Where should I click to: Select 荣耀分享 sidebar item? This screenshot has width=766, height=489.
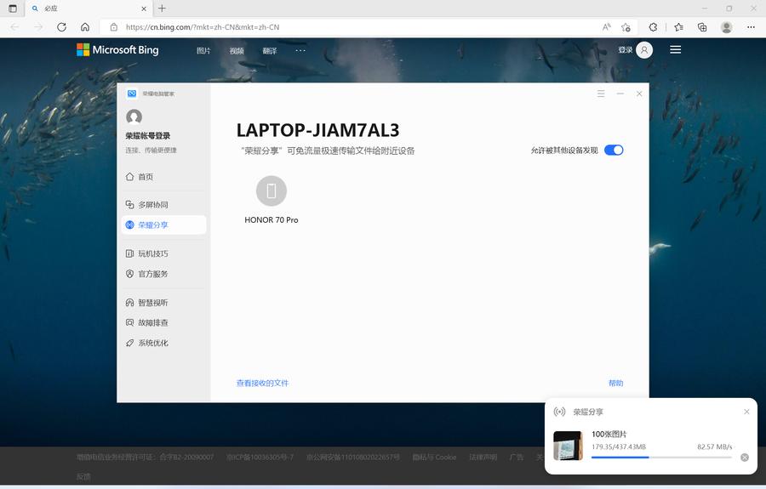pos(163,225)
